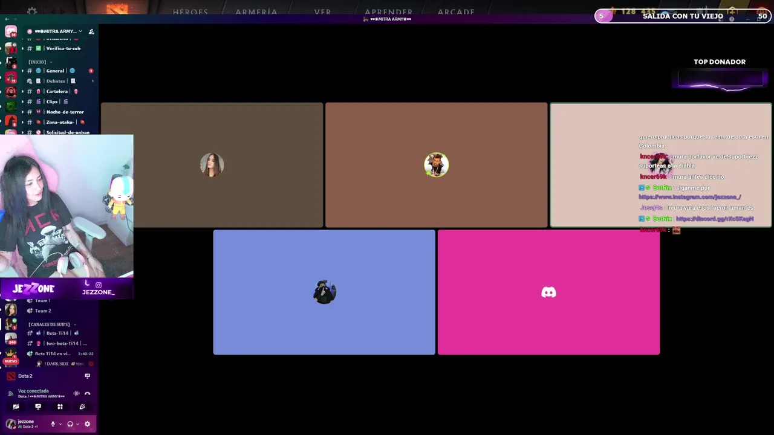Toggle camera on in voice panel
The height and width of the screenshot is (435, 774).
pos(16,407)
